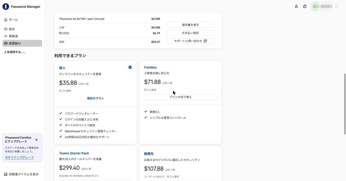
Task: Click 人を招待する link in sidebar
Action: 15,52
